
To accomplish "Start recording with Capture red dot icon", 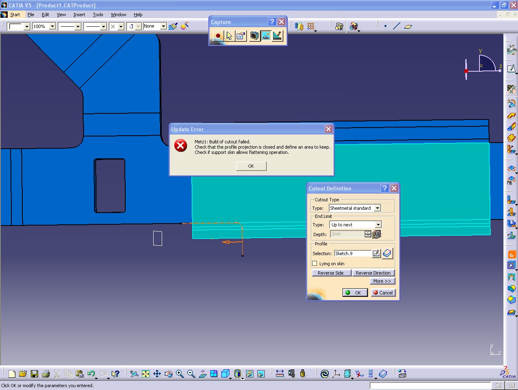I will pyautogui.click(x=218, y=36).
